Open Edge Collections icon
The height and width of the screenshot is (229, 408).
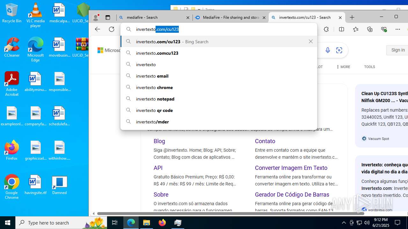(x=370, y=29)
